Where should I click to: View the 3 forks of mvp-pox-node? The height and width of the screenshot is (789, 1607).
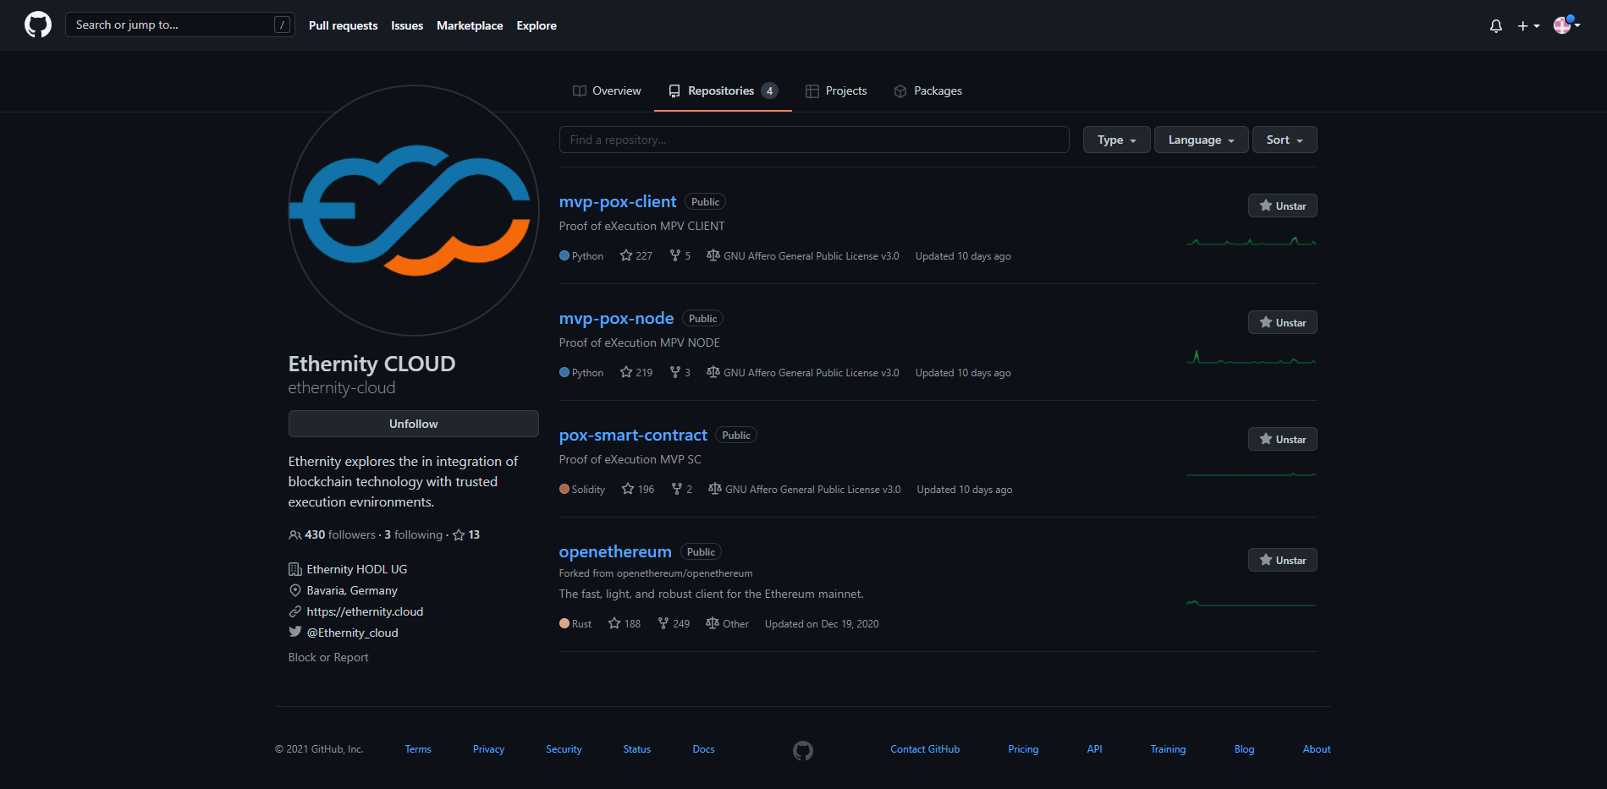(680, 372)
